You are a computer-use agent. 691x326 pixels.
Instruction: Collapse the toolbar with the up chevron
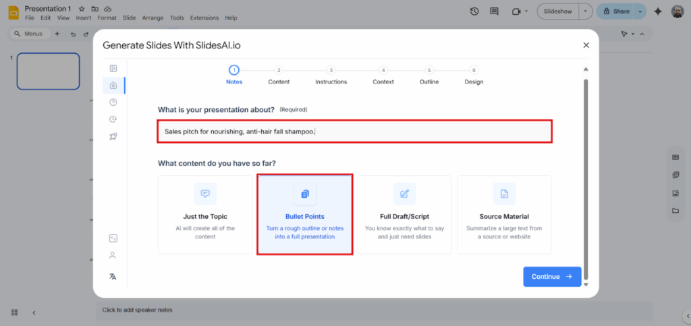pos(641,34)
